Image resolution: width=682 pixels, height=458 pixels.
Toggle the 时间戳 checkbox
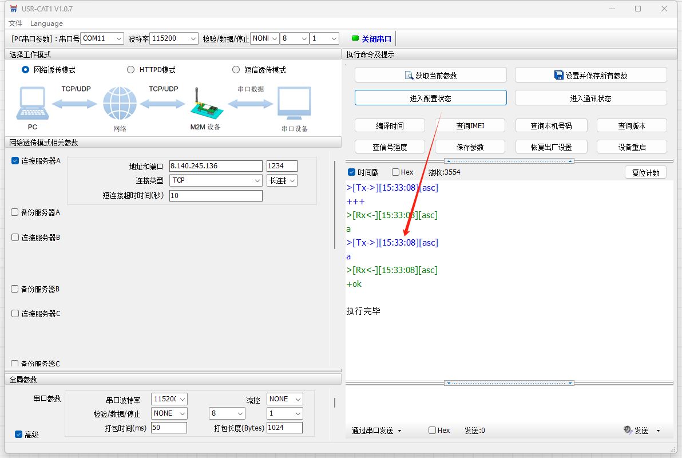click(x=352, y=172)
